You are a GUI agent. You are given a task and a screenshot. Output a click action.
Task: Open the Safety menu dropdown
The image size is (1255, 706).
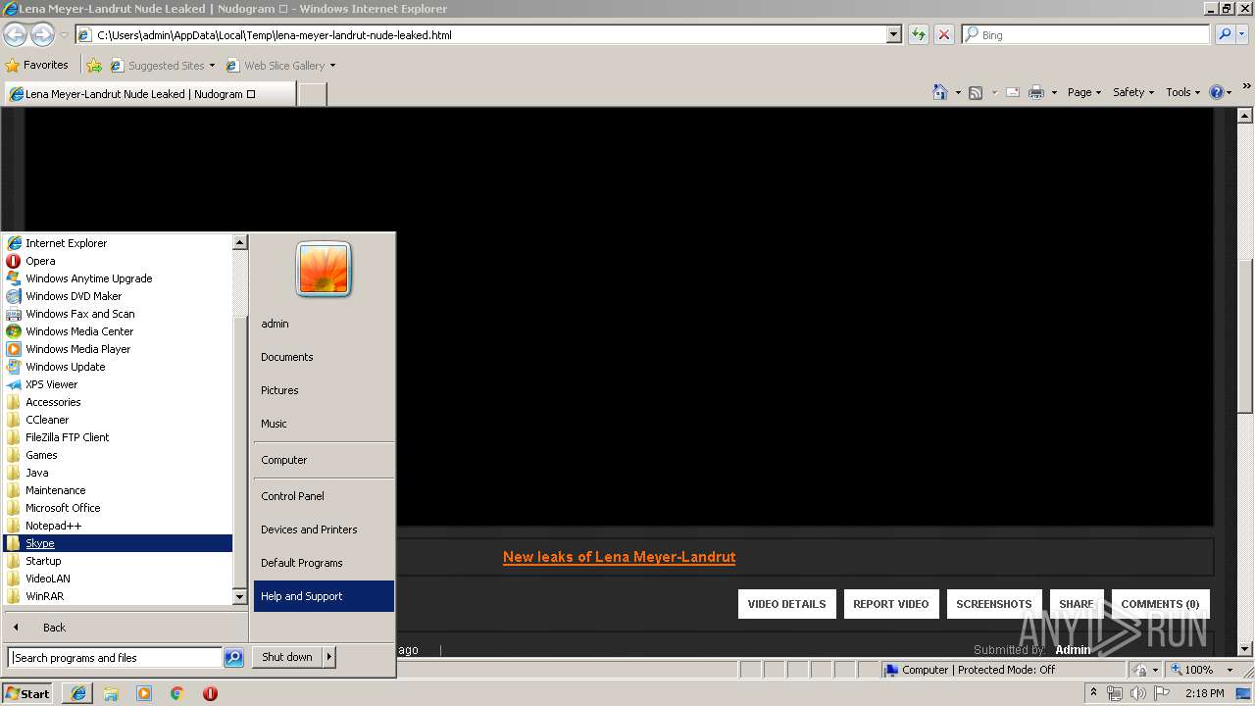click(1132, 92)
